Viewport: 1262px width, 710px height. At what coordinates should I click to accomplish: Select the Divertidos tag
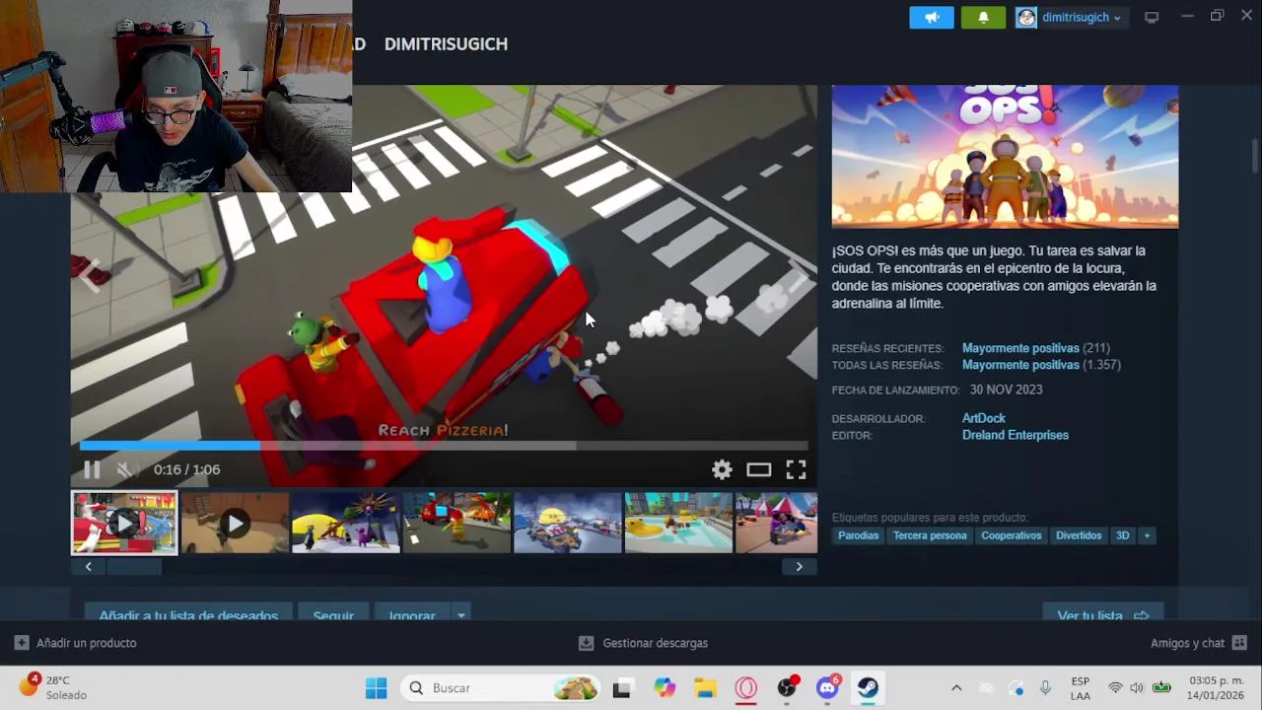[1079, 535]
